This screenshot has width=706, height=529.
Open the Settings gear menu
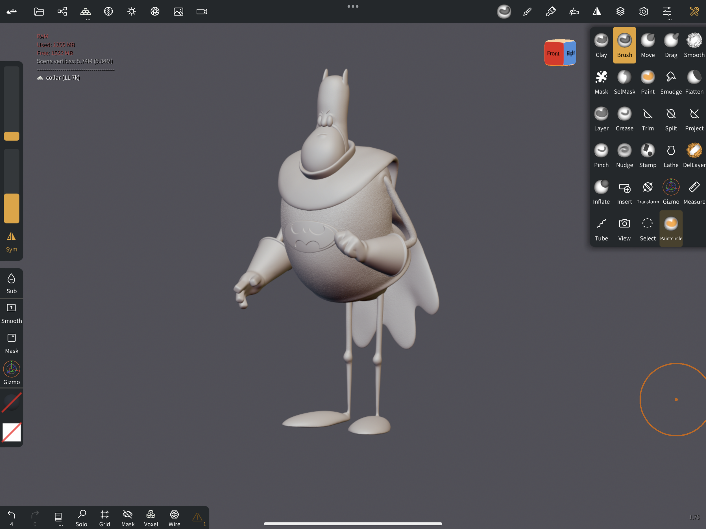643,12
